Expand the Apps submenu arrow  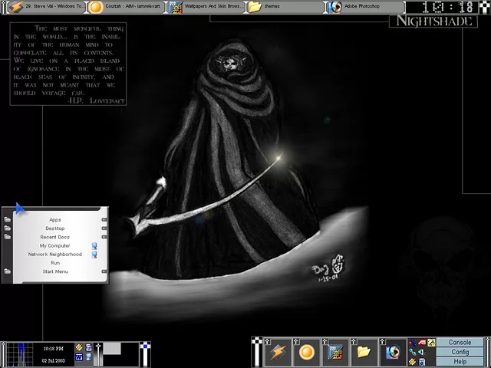104,220
